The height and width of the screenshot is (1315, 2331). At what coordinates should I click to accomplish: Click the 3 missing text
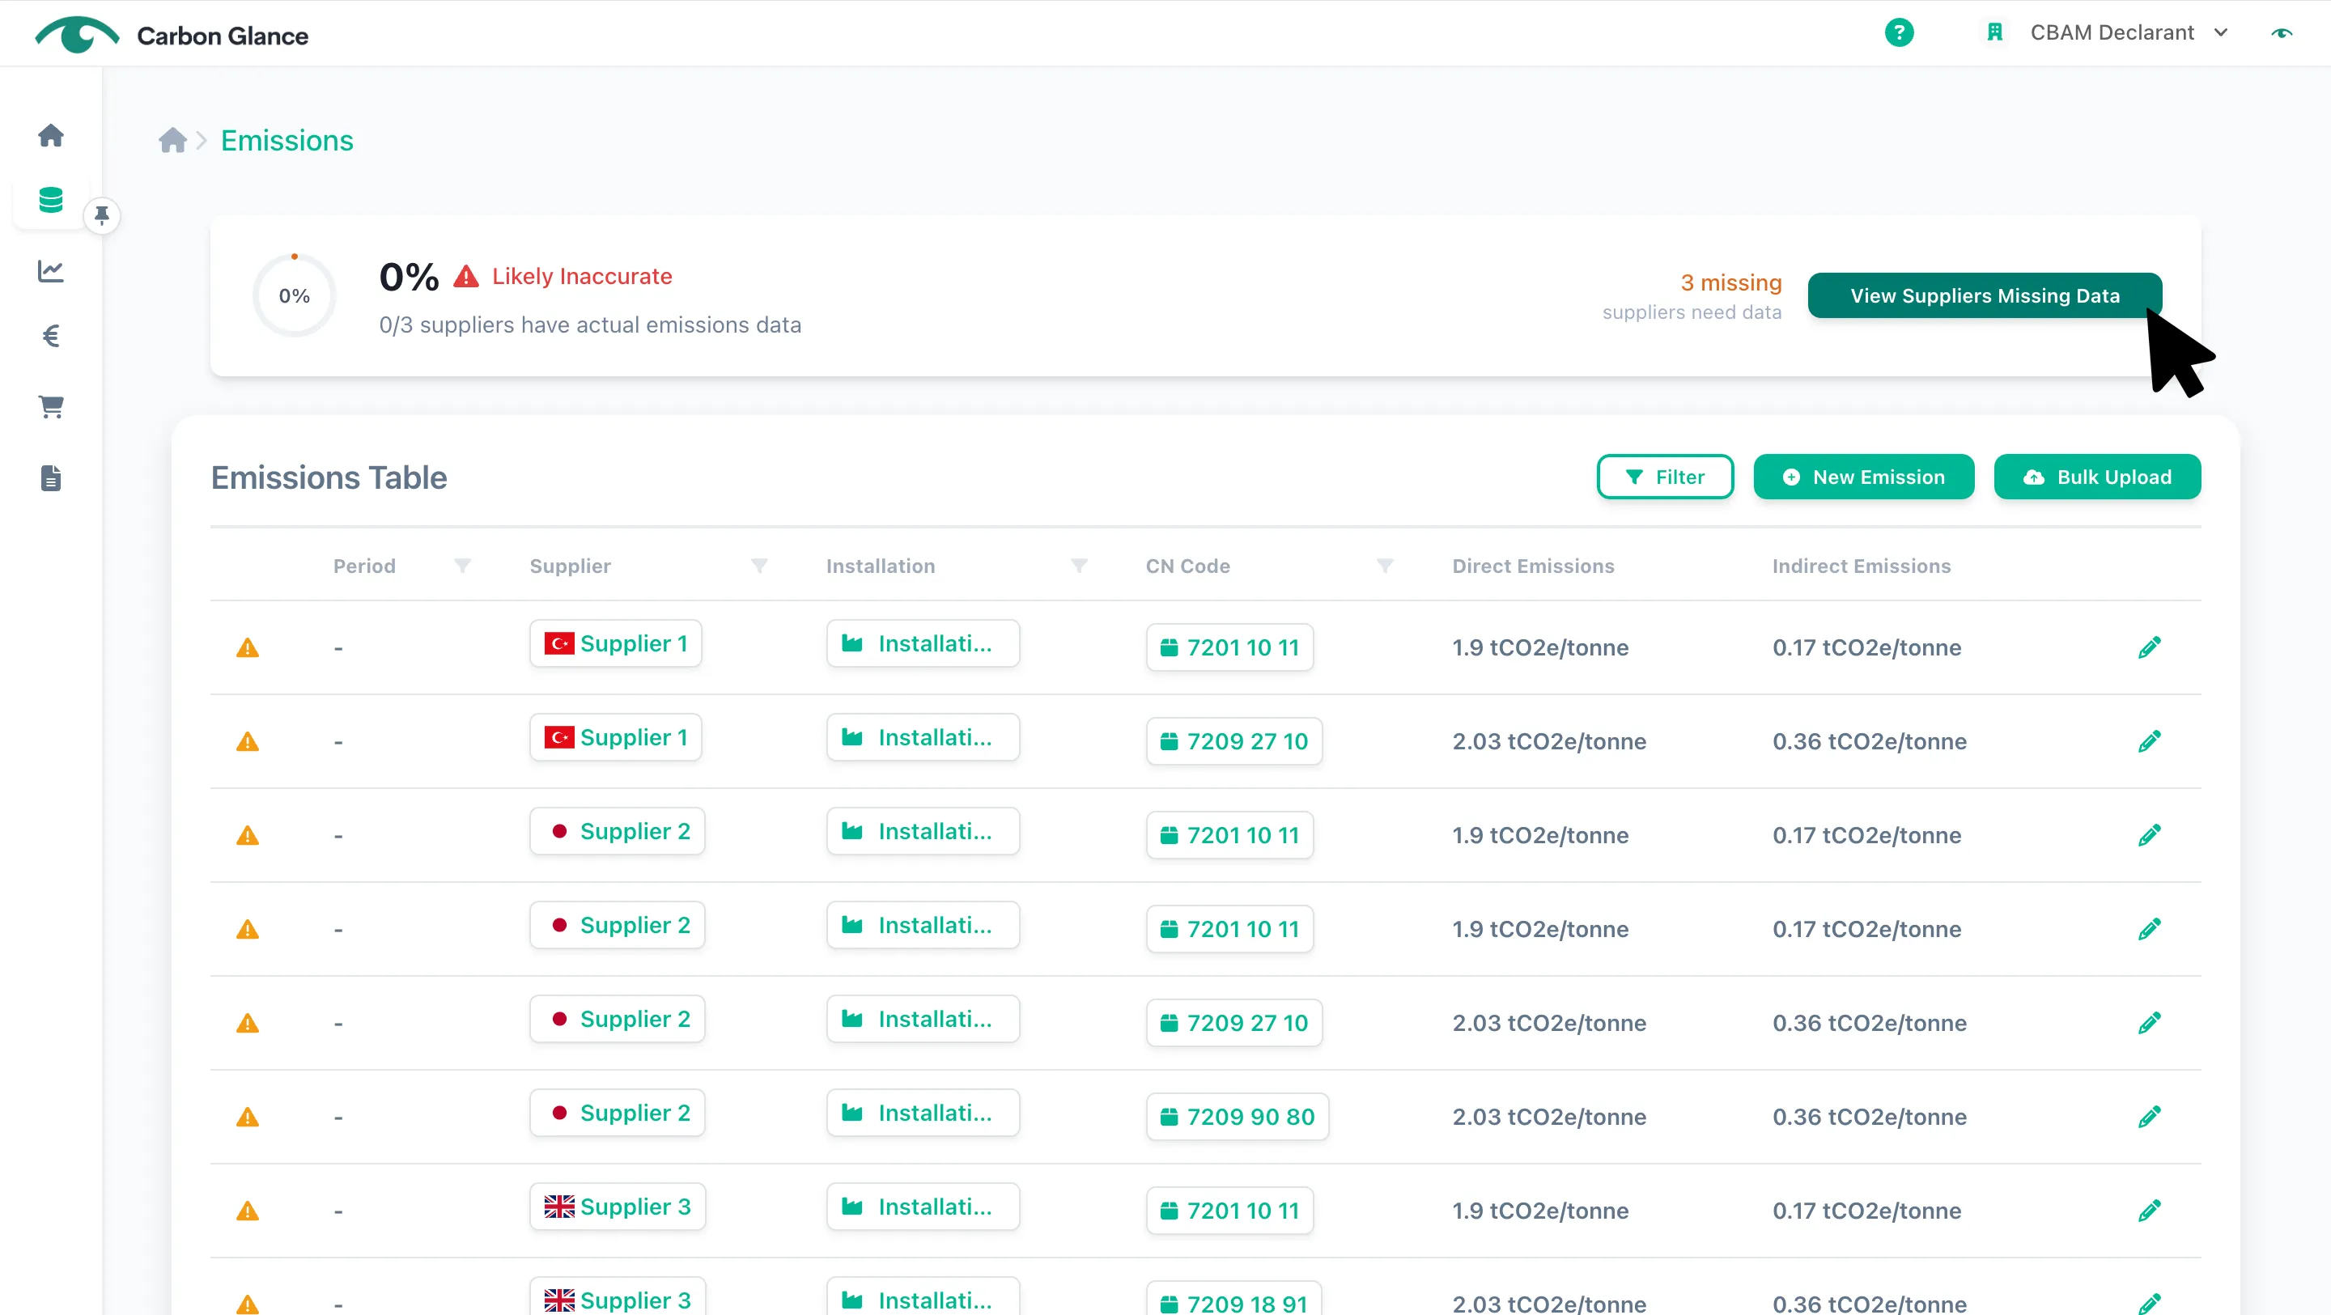pyautogui.click(x=1731, y=282)
